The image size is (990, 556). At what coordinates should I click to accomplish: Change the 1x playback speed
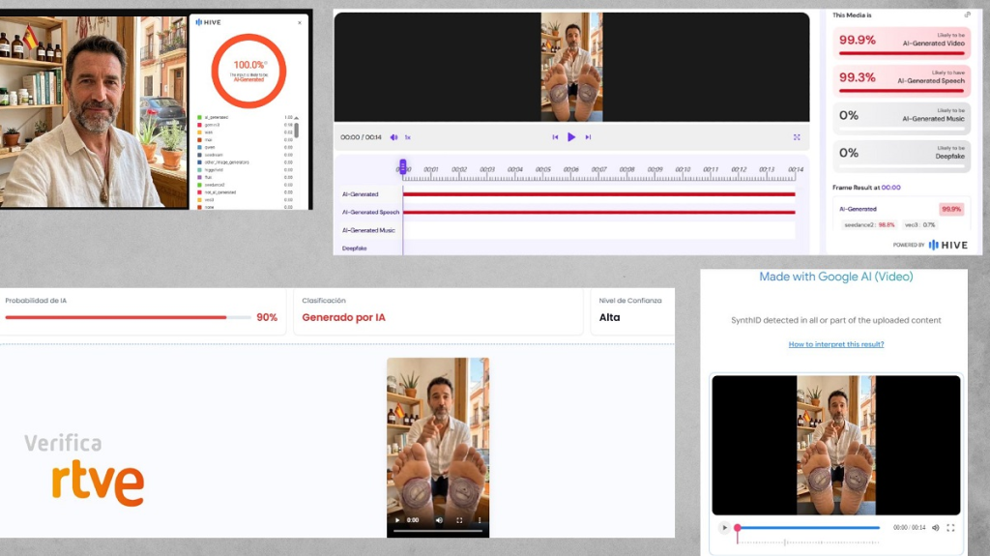click(x=407, y=137)
